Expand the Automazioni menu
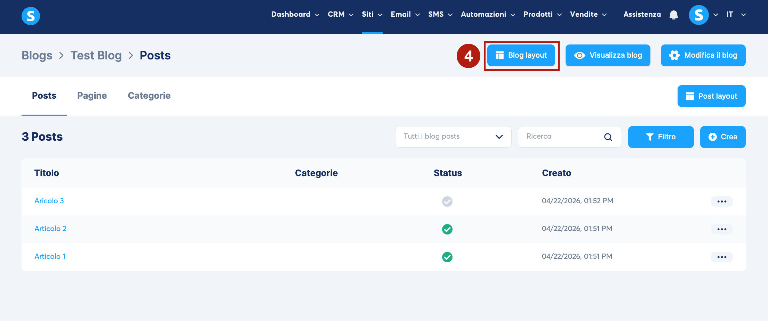Viewport: 768px width, 321px height. pyautogui.click(x=488, y=15)
